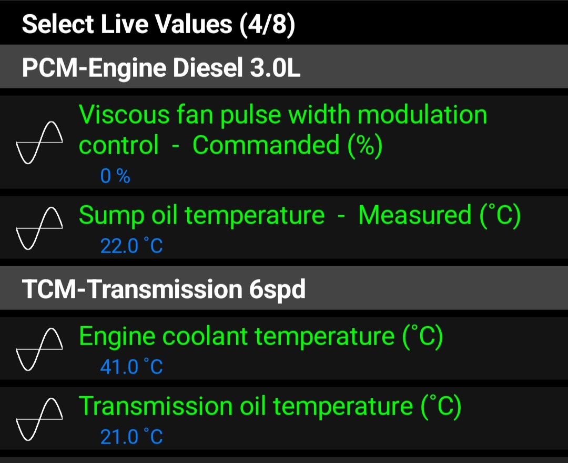Tap the sine wave icon beside Viscous fan control
The width and height of the screenshot is (568, 463).
click(x=39, y=143)
